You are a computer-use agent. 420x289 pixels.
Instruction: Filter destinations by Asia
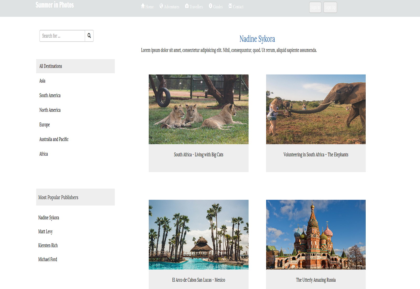click(x=42, y=81)
